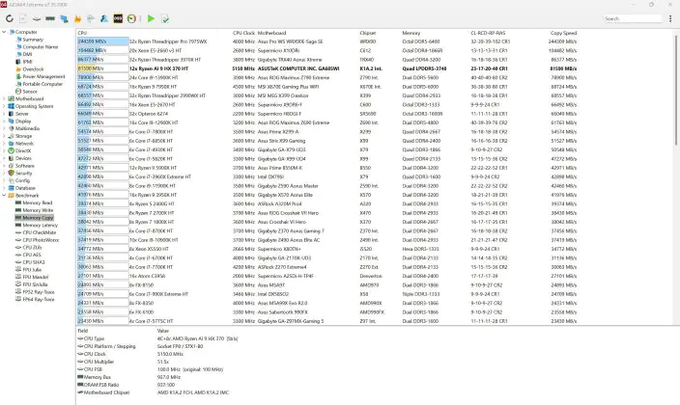
Task: Click the Refresh toolbar icon
Action: (x=10, y=18)
